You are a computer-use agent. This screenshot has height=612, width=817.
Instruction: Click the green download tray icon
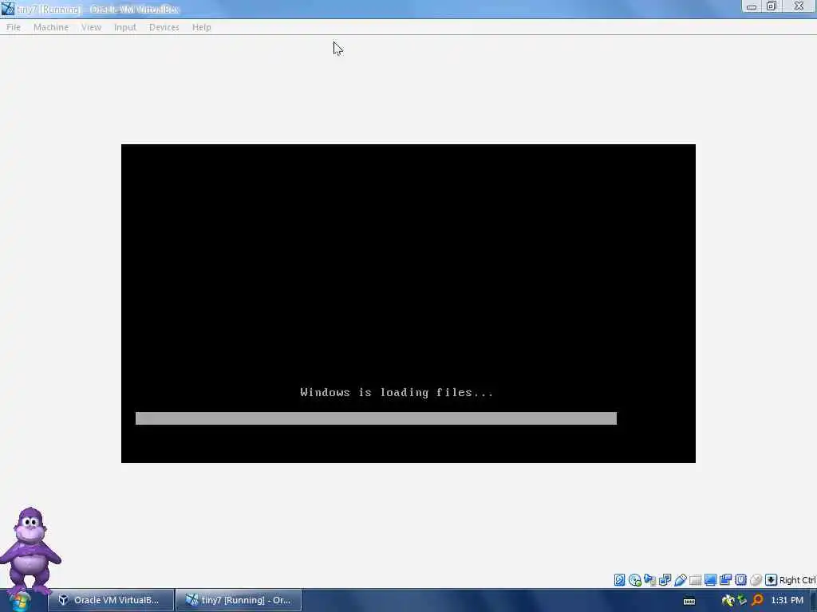[742, 601]
